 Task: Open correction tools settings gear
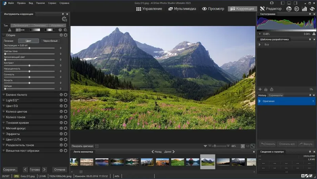pyautogui.click(x=65, y=19)
